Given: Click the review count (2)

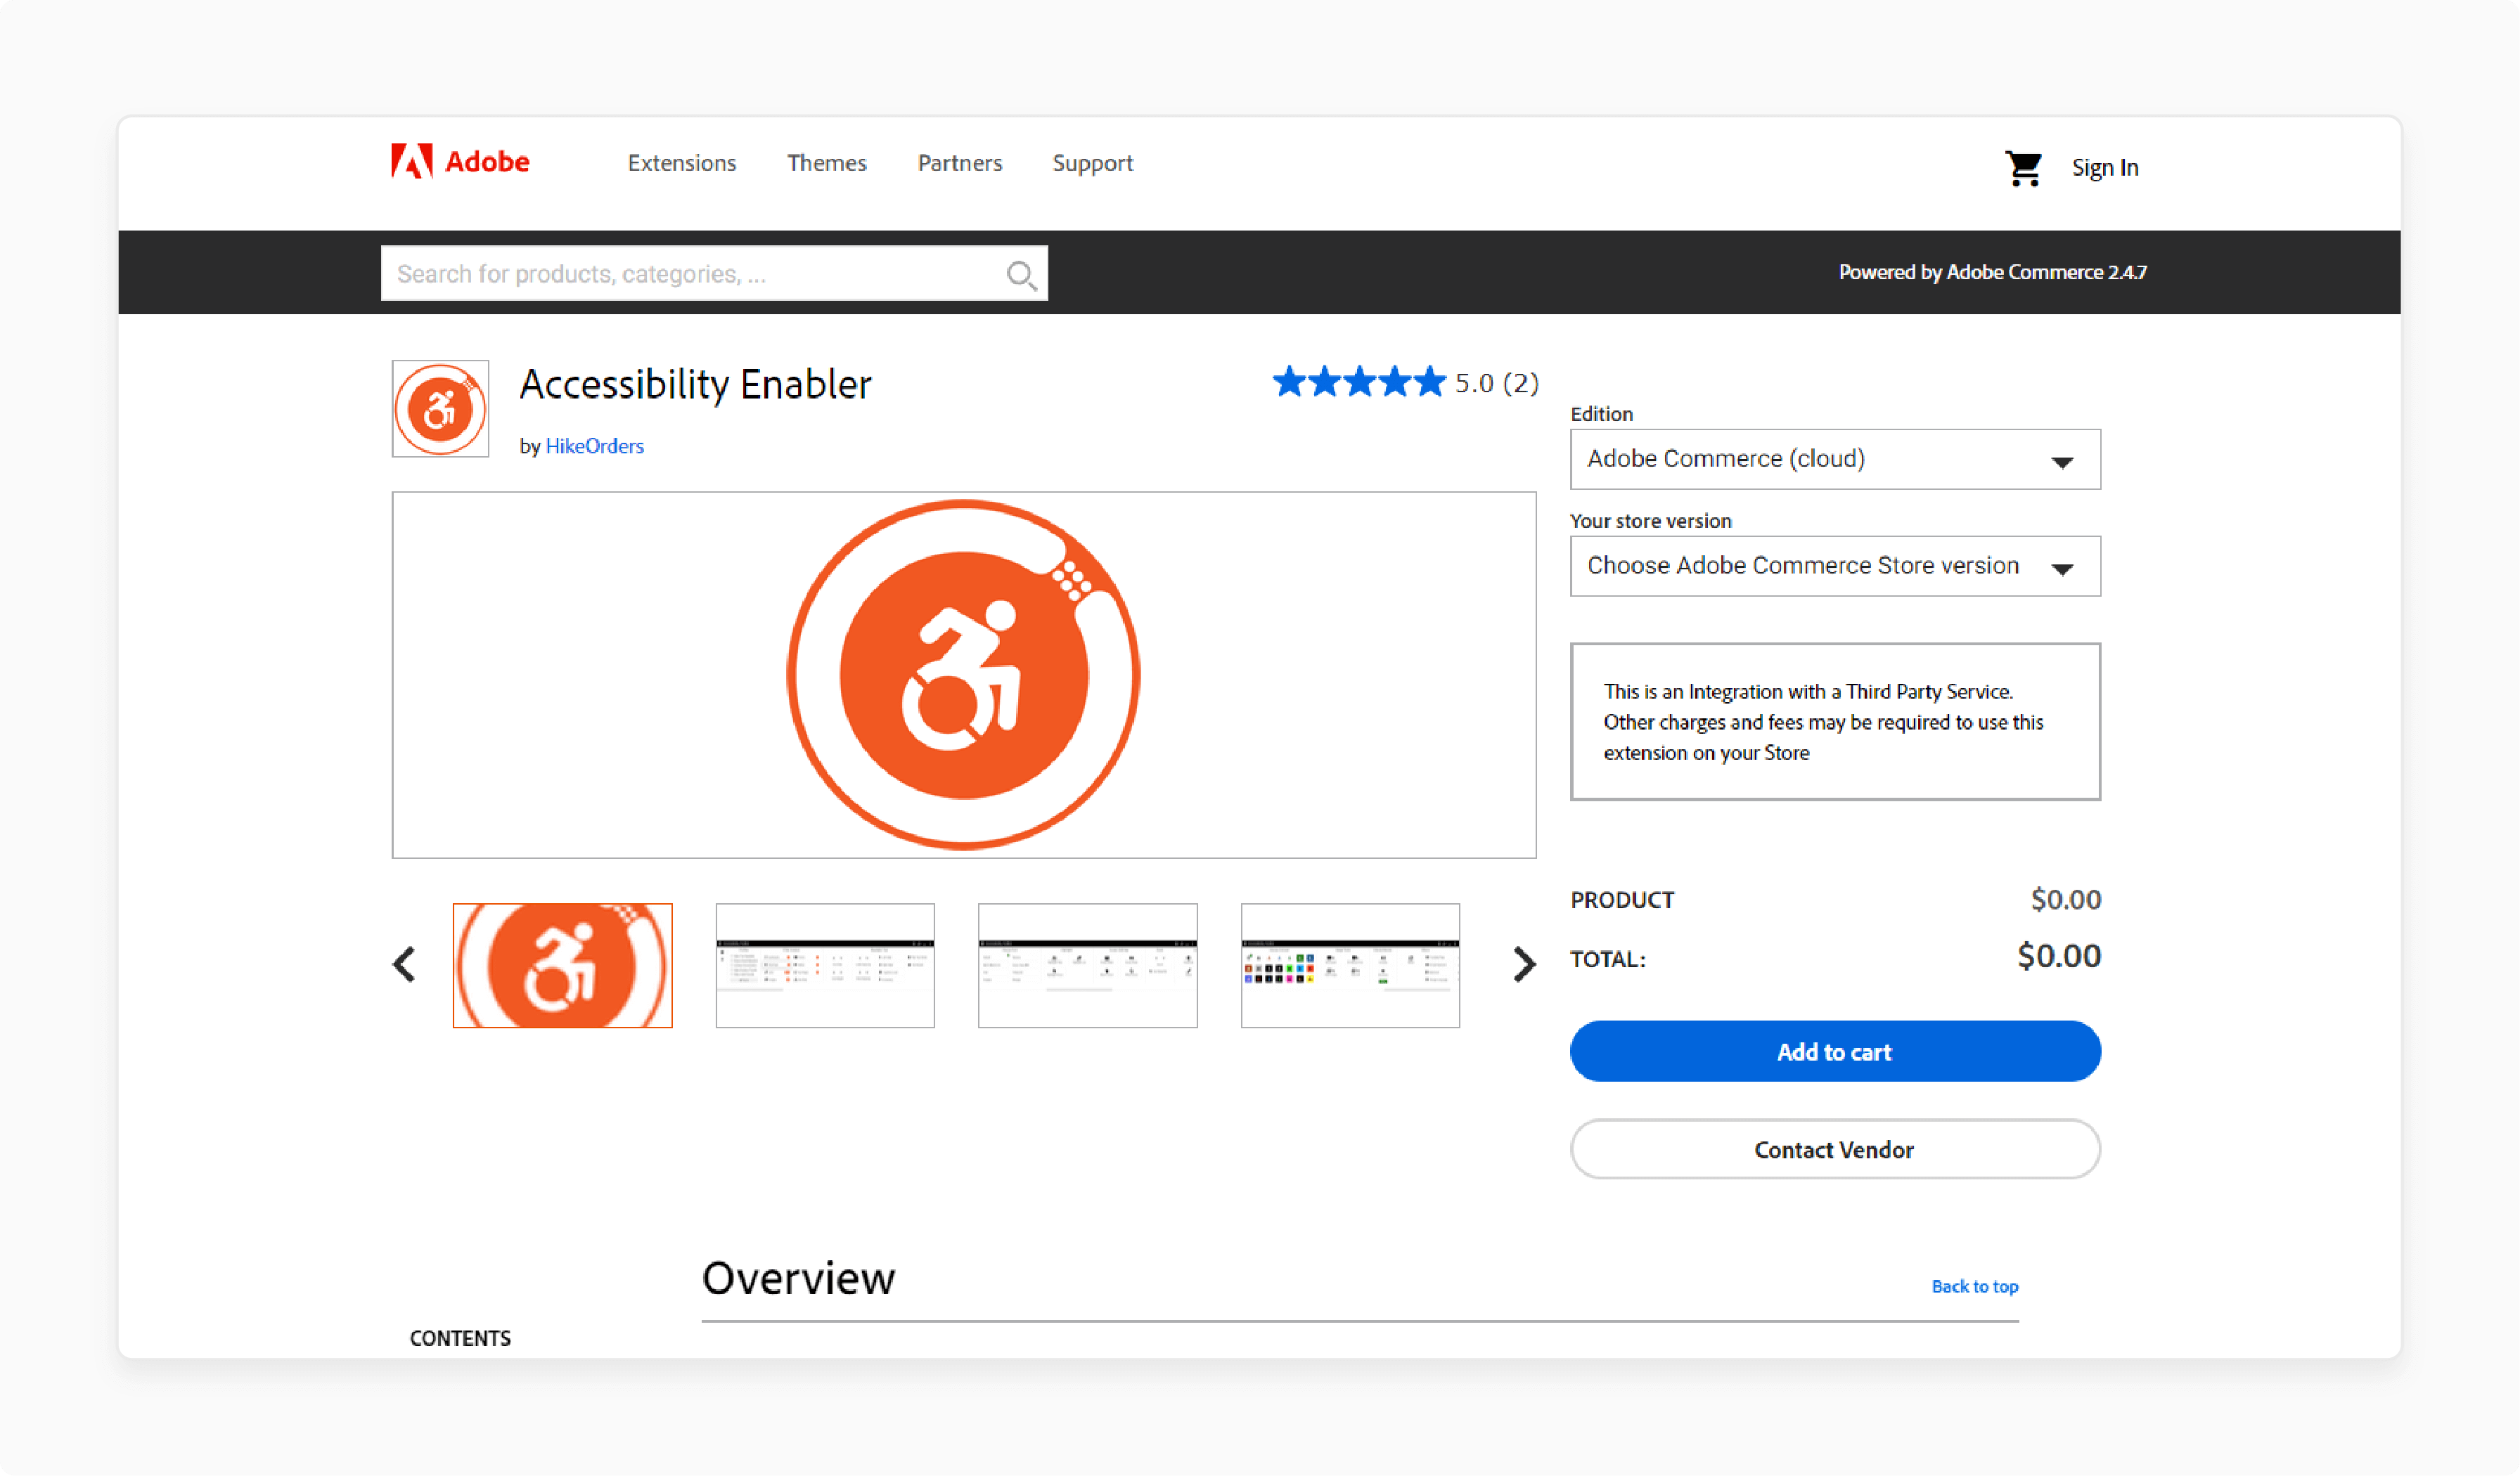Looking at the screenshot, I should pos(1520,383).
